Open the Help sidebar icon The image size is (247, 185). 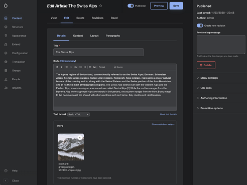pos(6,170)
